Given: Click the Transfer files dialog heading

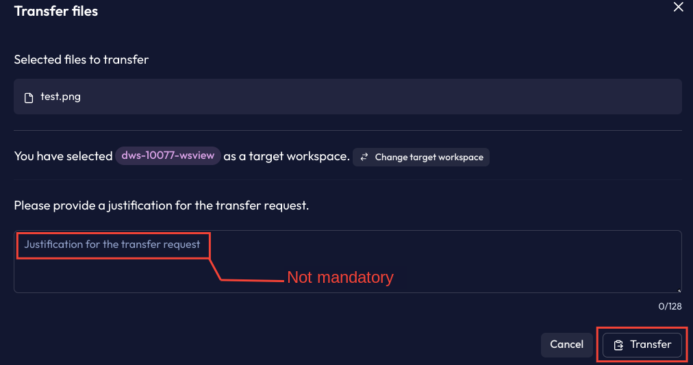Looking at the screenshot, I should pyautogui.click(x=56, y=11).
